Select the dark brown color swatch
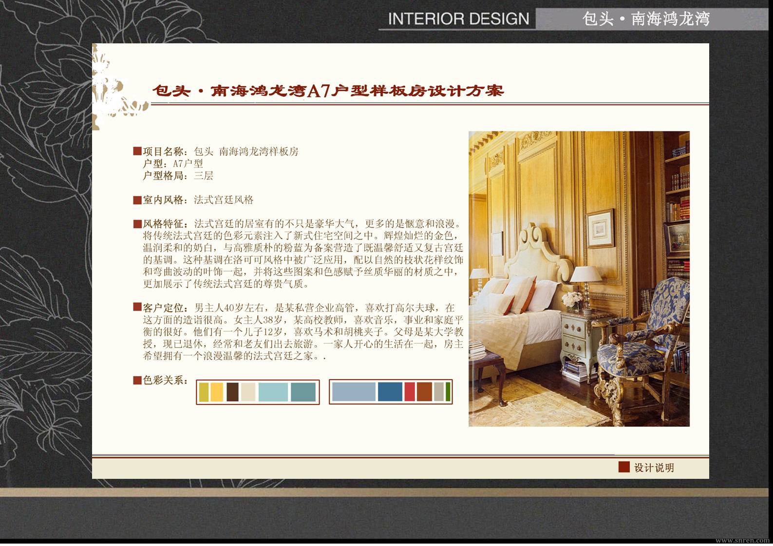This screenshot has height=546, width=773. [x=232, y=392]
